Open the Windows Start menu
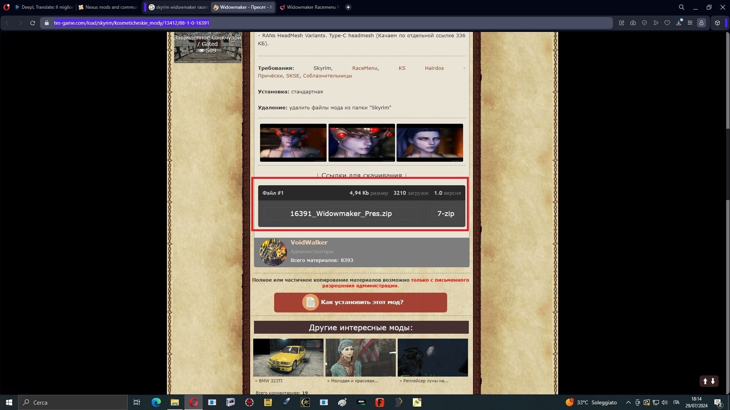 [9, 402]
